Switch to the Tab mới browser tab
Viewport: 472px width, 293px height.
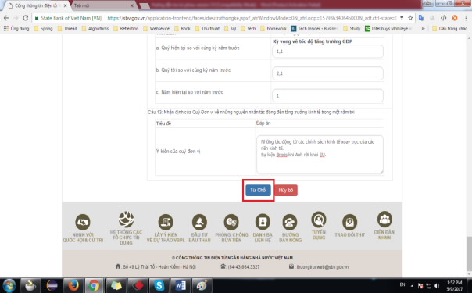click(x=103, y=5)
